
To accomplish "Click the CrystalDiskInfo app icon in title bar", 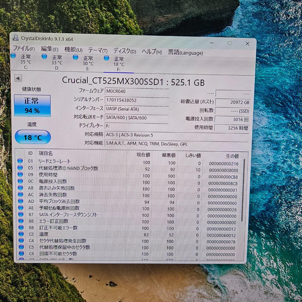I will tap(16, 37).
